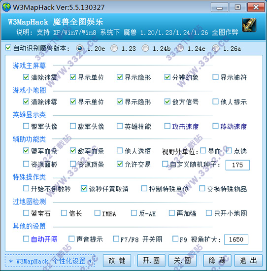Open W3MapHack 个性化设置 link
This screenshot has width=267, height=271.
tap(50, 261)
